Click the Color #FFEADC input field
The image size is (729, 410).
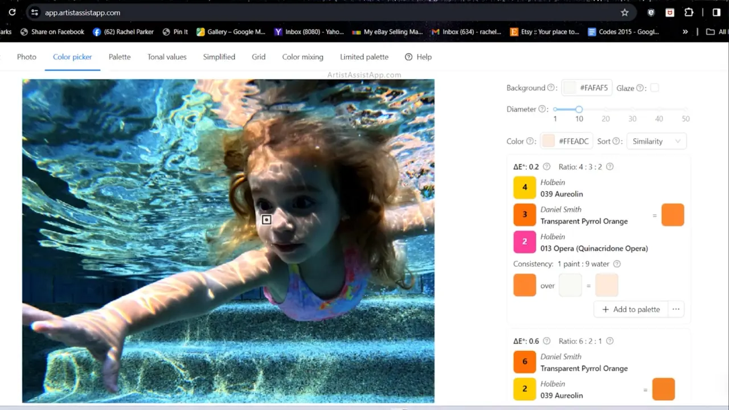[574, 141]
